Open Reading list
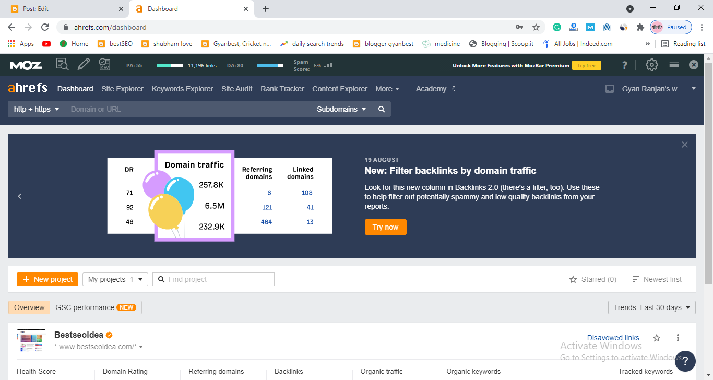The image size is (713, 380). (x=684, y=44)
